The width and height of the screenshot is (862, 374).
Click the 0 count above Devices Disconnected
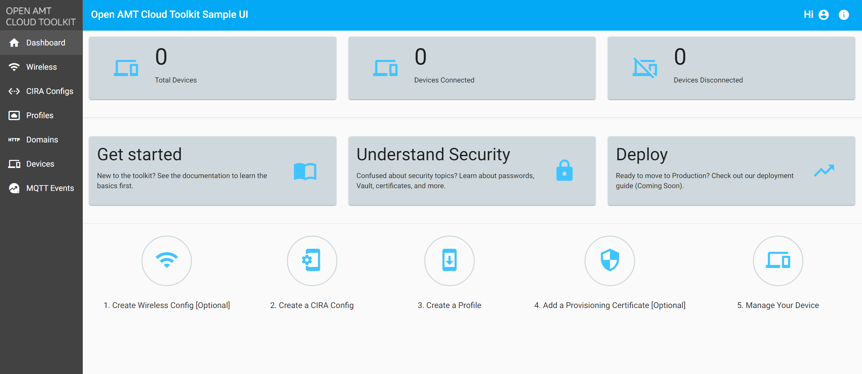pos(680,57)
